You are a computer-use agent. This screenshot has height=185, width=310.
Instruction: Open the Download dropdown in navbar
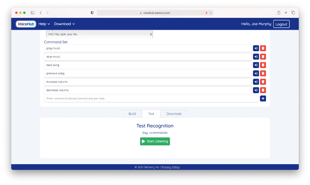point(64,24)
